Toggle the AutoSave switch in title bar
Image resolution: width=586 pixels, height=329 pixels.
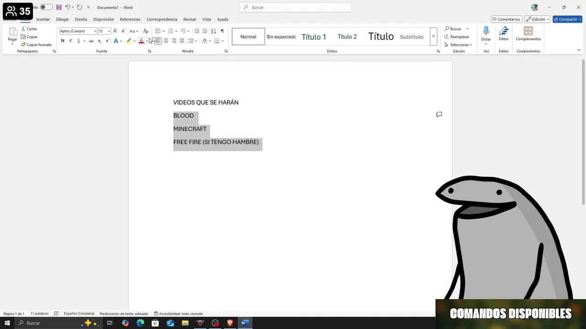(46, 7)
